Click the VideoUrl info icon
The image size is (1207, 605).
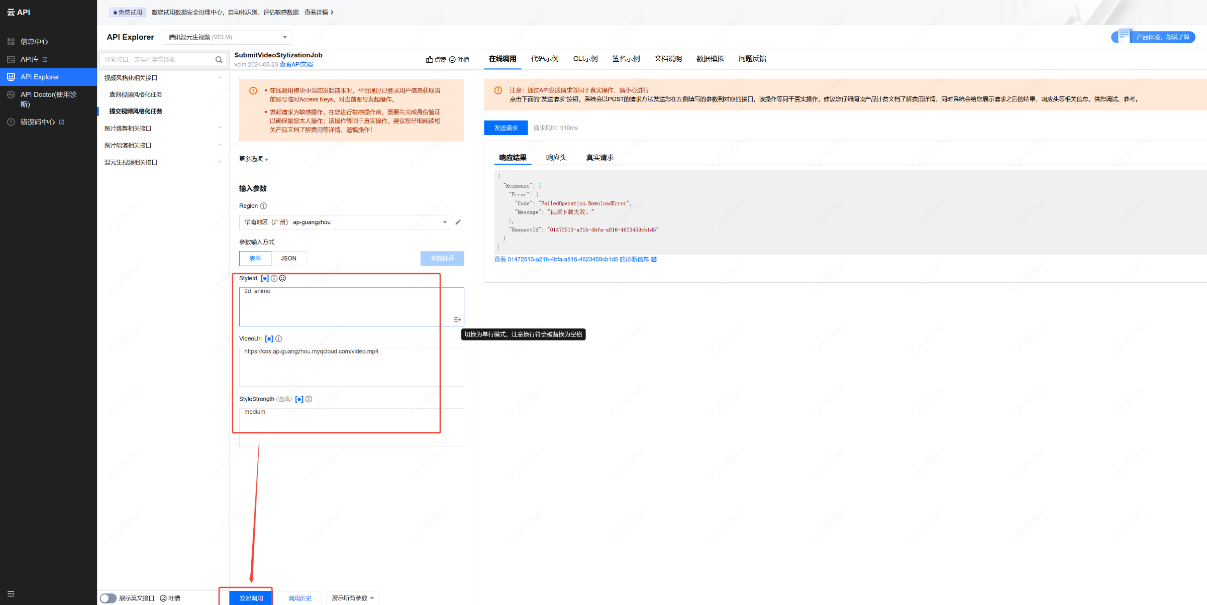[279, 339]
